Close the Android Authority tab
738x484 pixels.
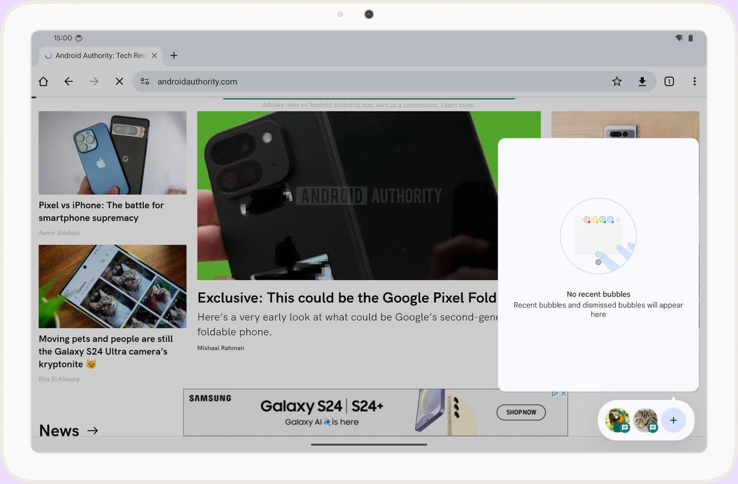154,56
